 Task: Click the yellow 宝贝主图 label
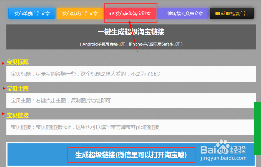[x=17, y=89]
